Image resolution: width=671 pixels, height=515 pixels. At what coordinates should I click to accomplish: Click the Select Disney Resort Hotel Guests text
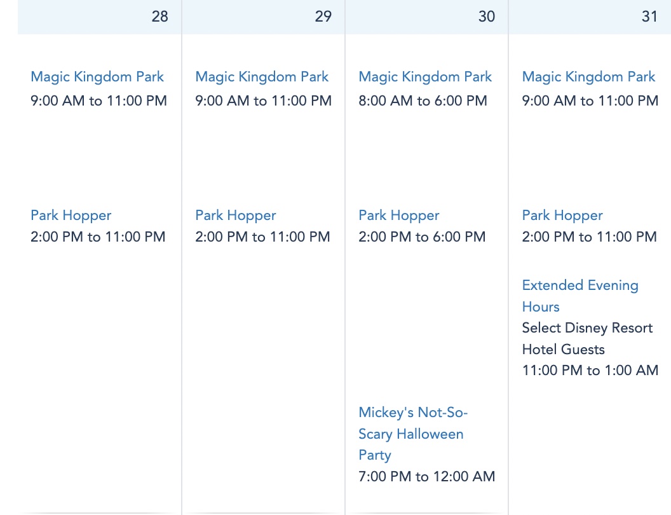point(587,338)
